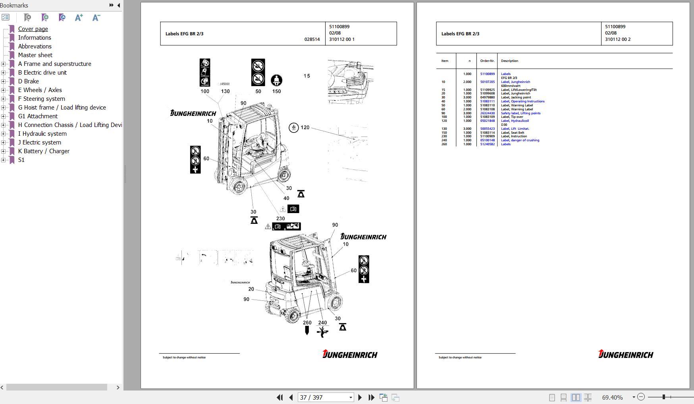Open the zoom percentage dropdown arrow
694x404 pixels.
tap(634, 397)
